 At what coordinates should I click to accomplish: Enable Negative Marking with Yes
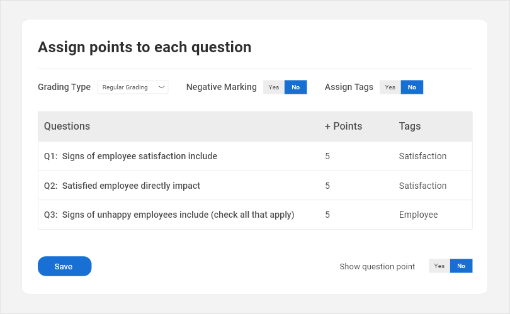click(x=274, y=87)
